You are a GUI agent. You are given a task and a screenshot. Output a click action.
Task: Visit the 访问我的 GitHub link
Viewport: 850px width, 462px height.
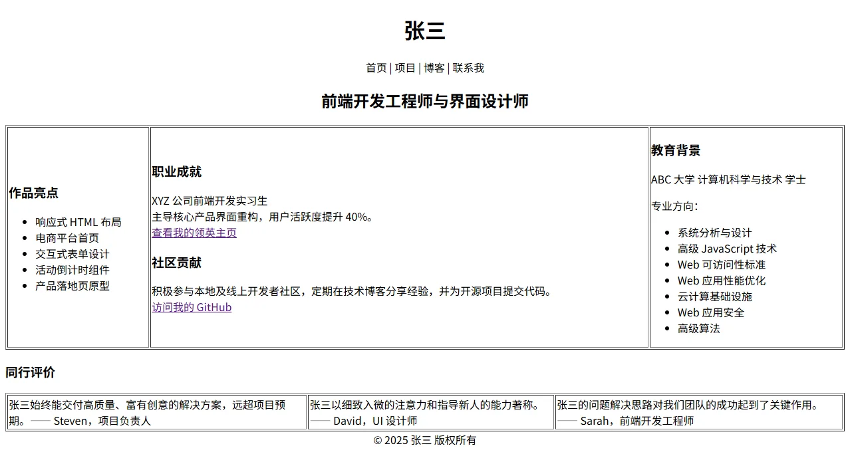click(192, 307)
